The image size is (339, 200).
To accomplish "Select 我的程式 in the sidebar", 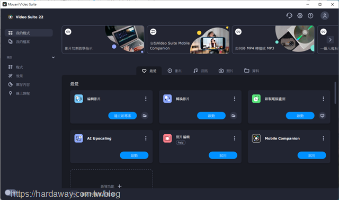I will tap(29, 33).
